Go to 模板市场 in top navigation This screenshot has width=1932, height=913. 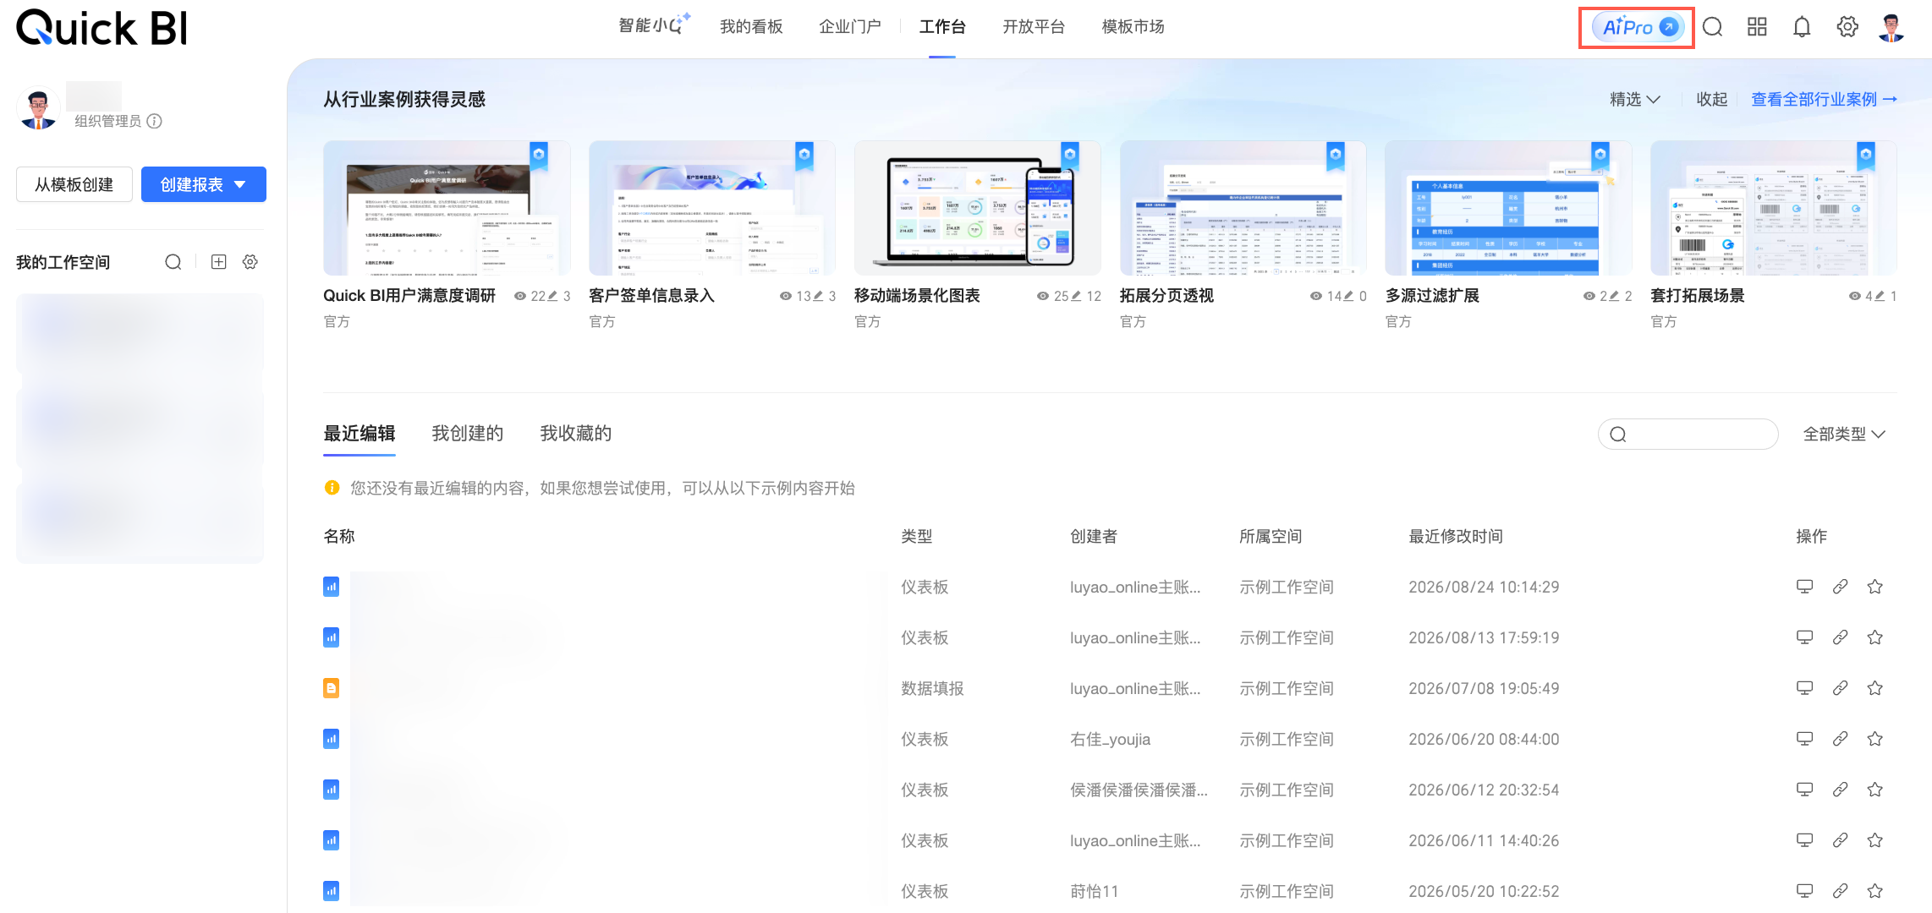click(1133, 27)
